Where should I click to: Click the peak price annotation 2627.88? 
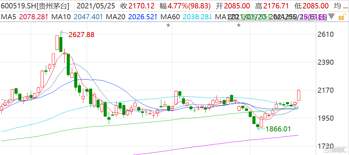tap(81, 35)
